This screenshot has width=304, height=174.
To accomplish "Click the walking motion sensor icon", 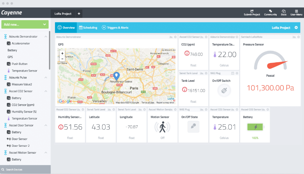I will 162,127.
